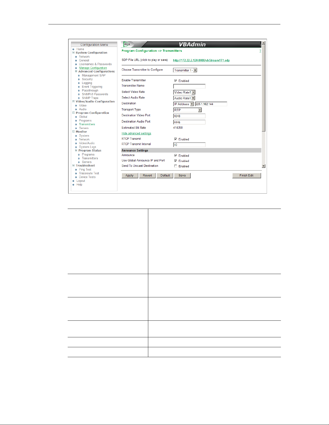Viewport: 329px width, 425px height.
Task: Open Network under Monitor
Action: coord(84,139)
